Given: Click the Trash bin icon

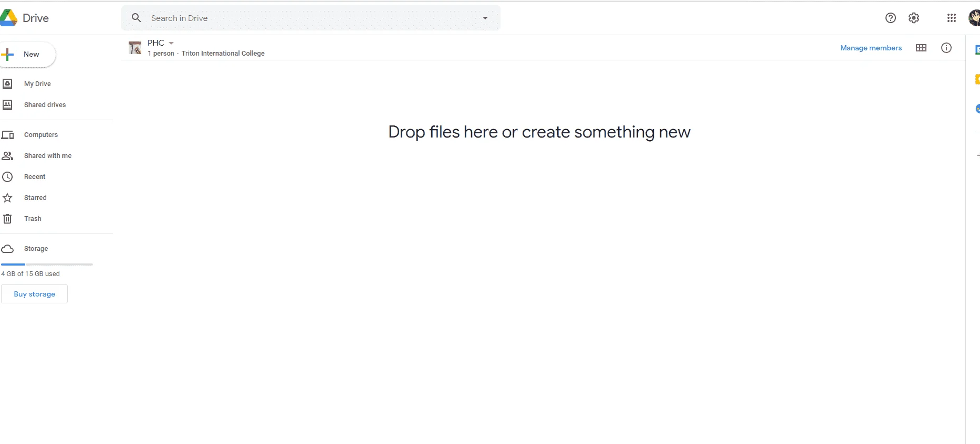Looking at the screenshot, I should pyautogui.click(x=7, y=219).
